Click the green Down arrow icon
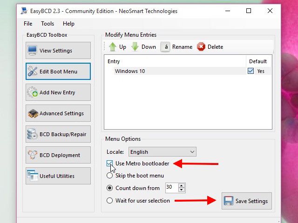 tap(135, 47)
